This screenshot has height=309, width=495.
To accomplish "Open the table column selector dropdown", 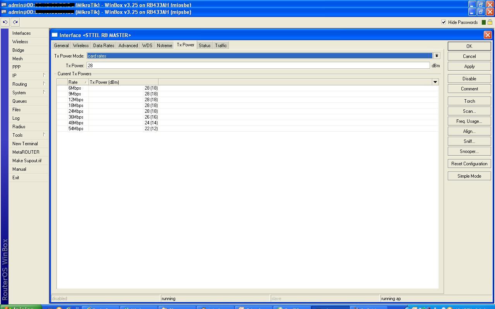I will point(435,82).
